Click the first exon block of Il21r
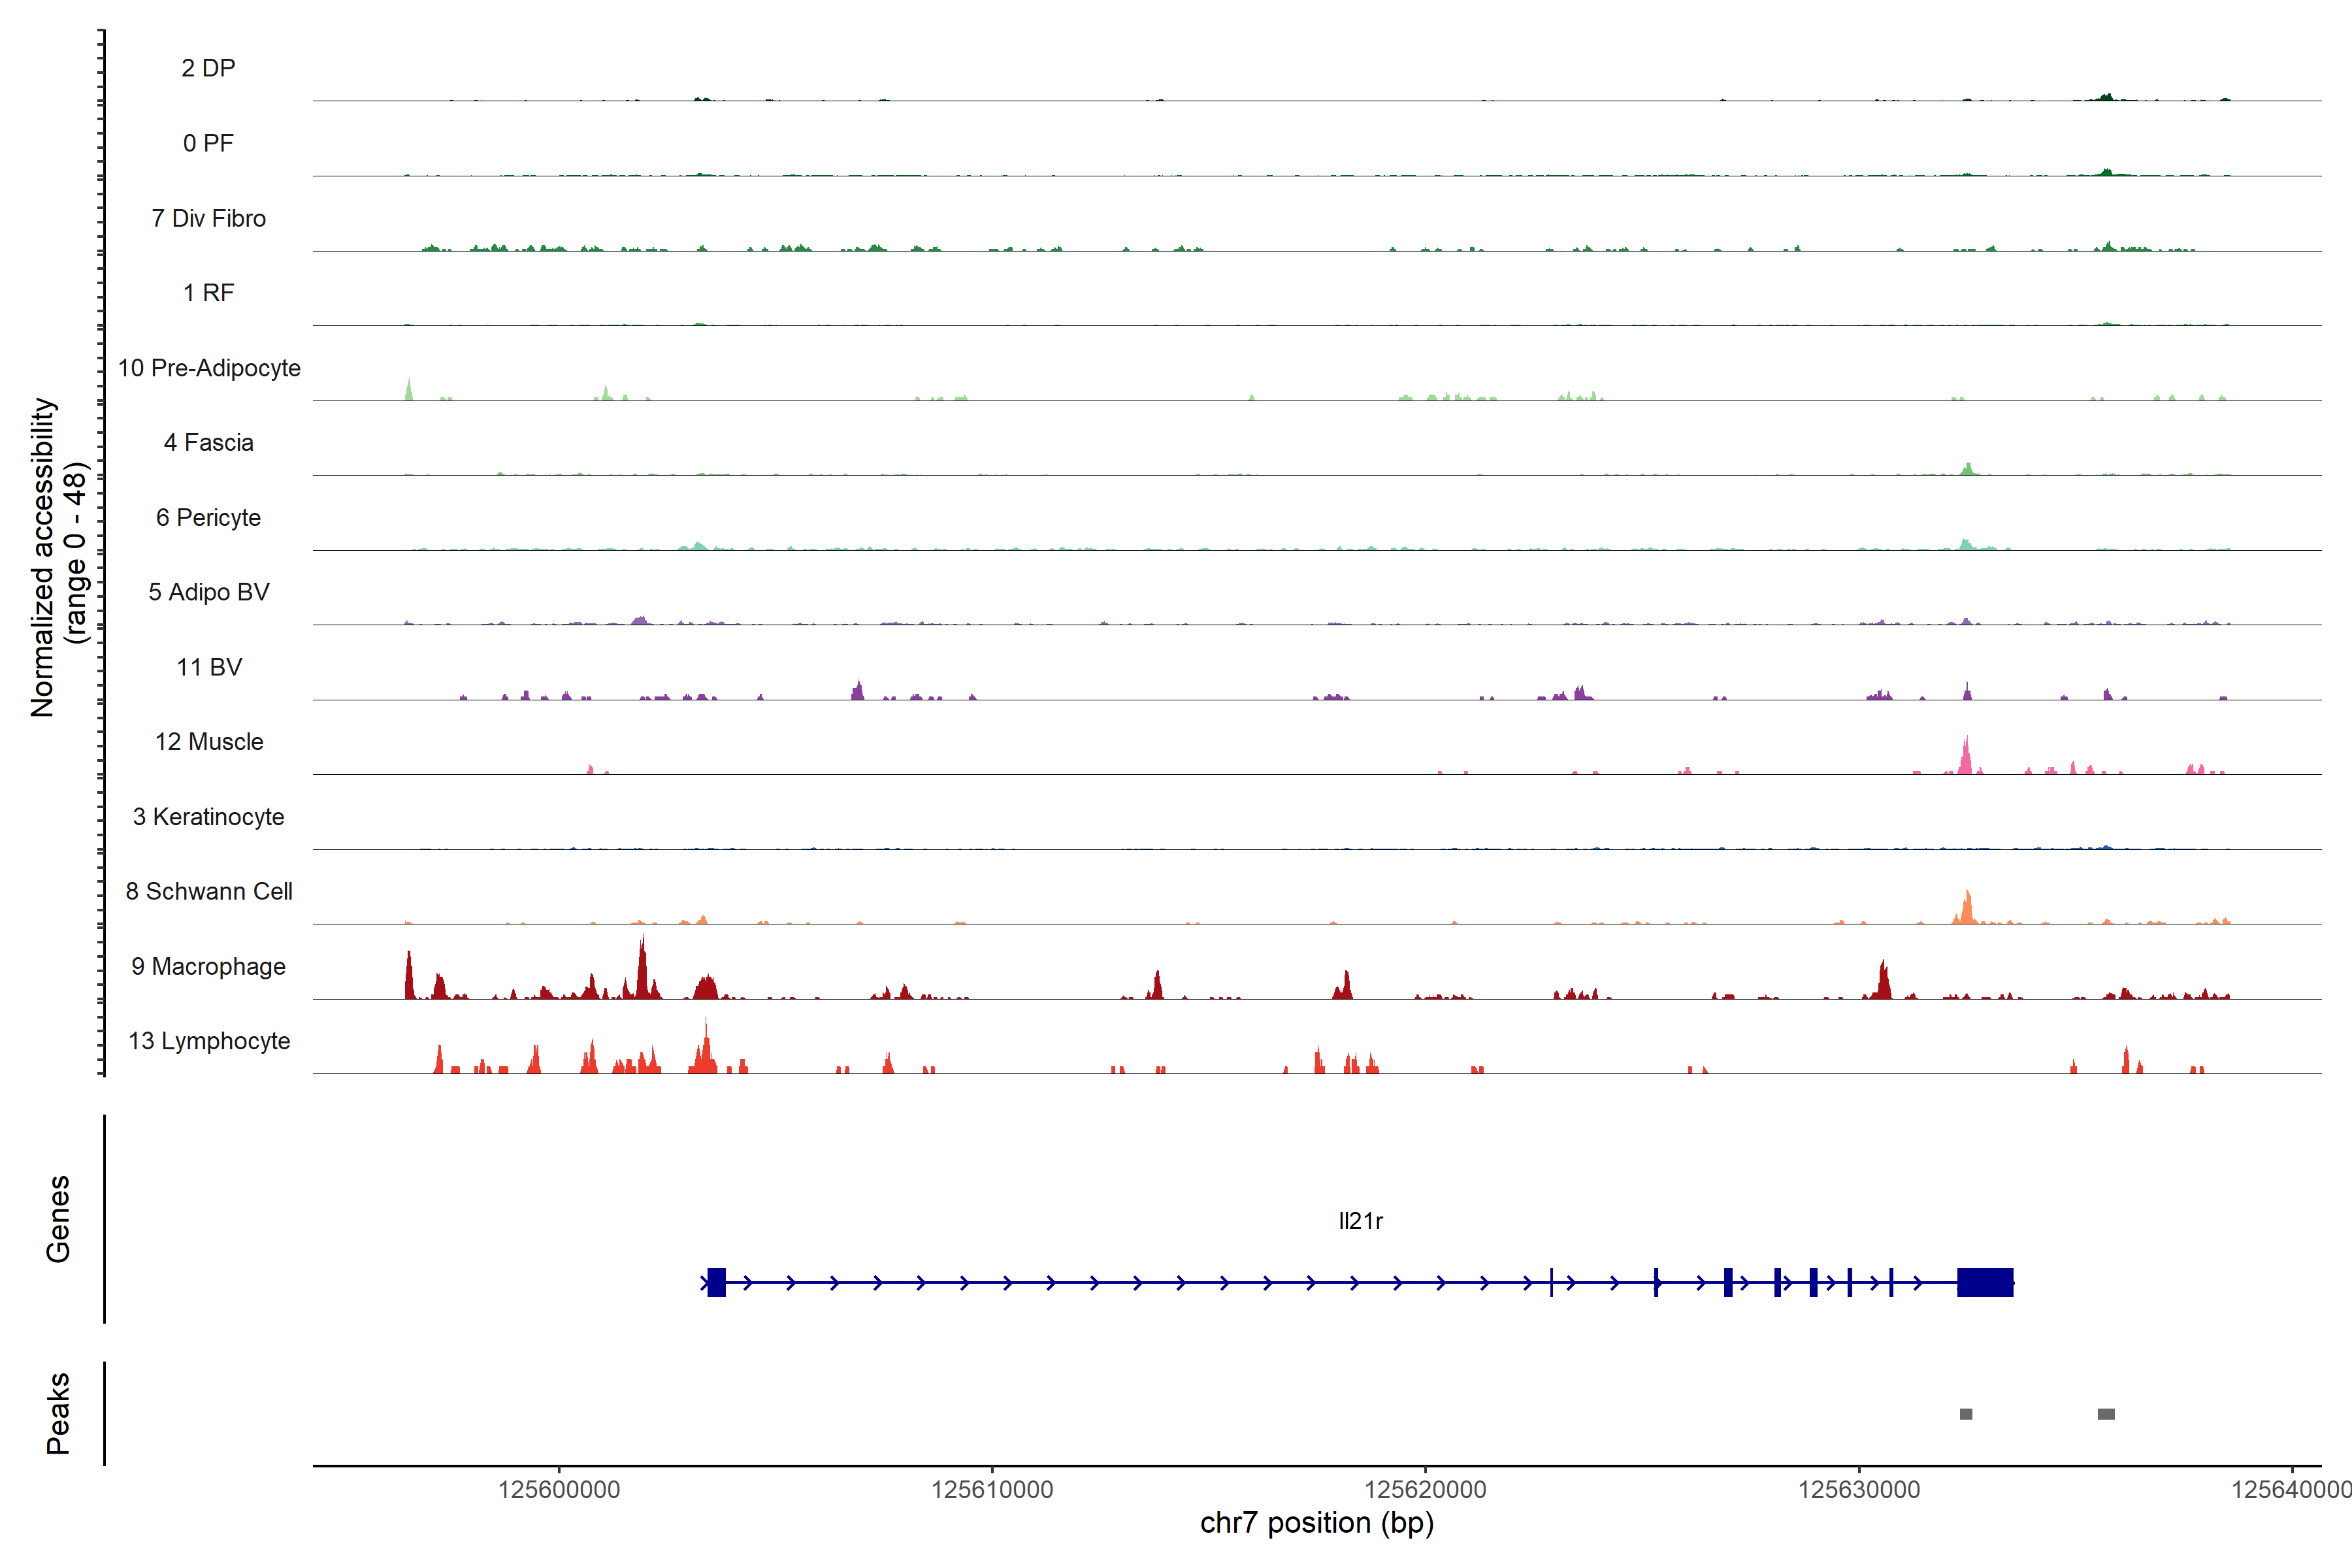This screenshot has height=1568, width=2352. pyautogui.click(x=716, y=1282)
